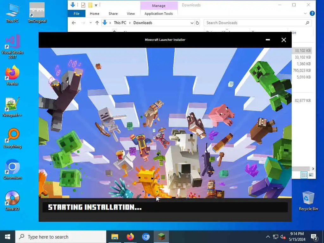
Task: Open the File tab in Explorer
Action: click(x=77, y=14)
